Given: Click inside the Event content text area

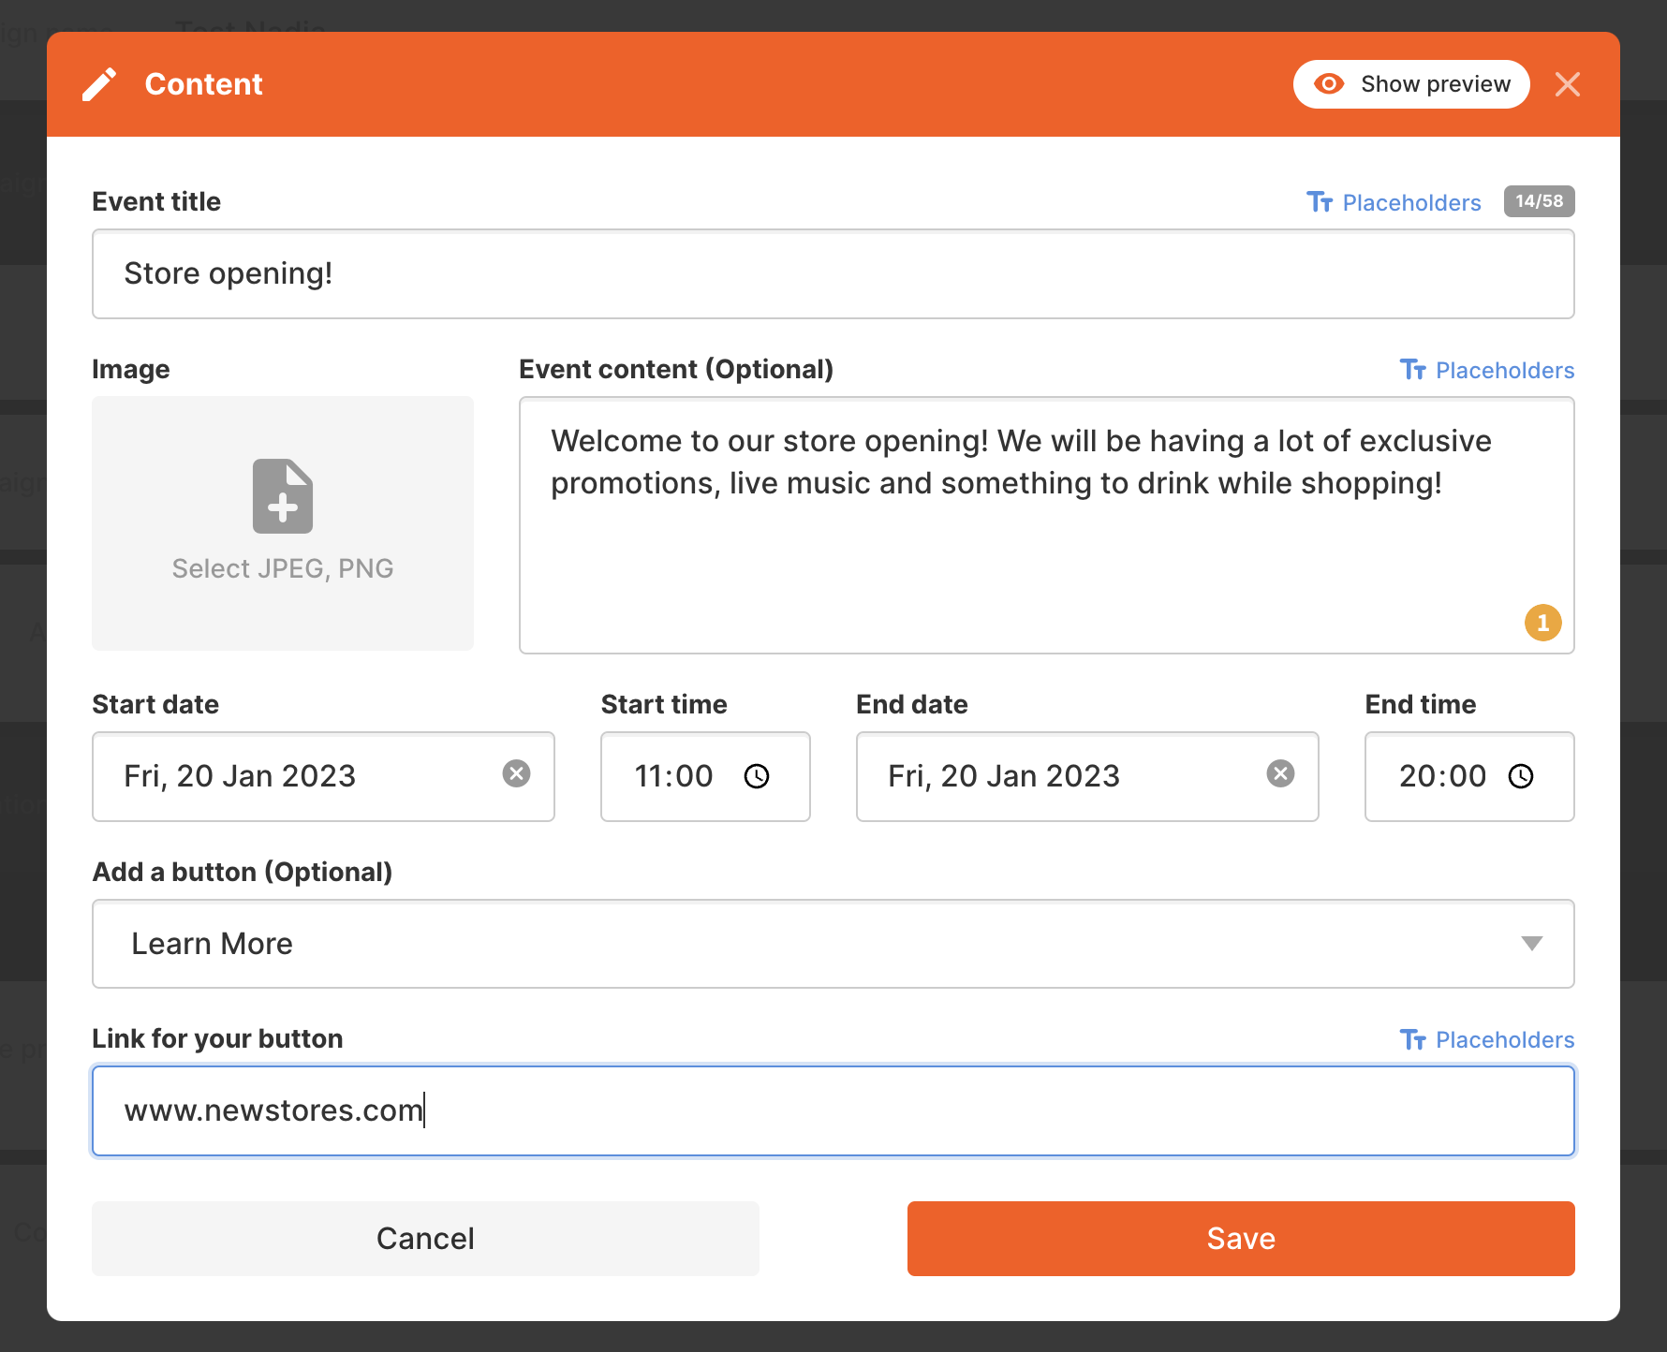Looking at the screenshot, I should (x=1047, y=525).
